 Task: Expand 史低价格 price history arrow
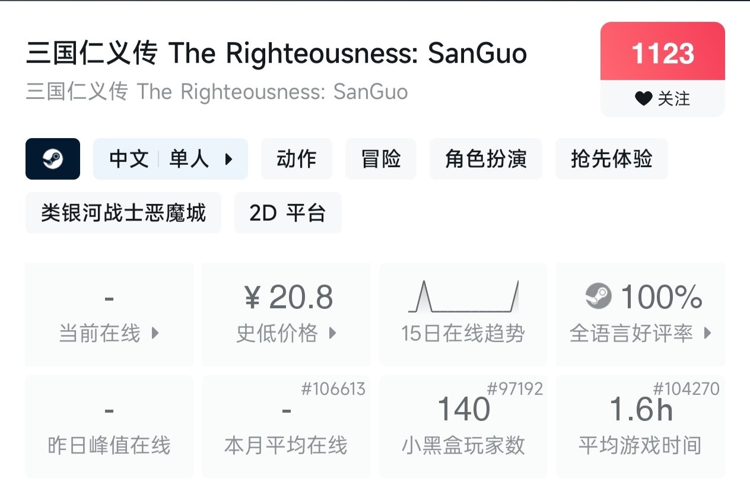(x=333, y=333)
